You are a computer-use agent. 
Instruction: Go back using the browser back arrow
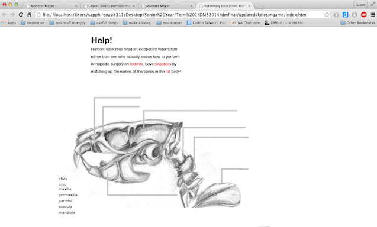tap(4, 15)
